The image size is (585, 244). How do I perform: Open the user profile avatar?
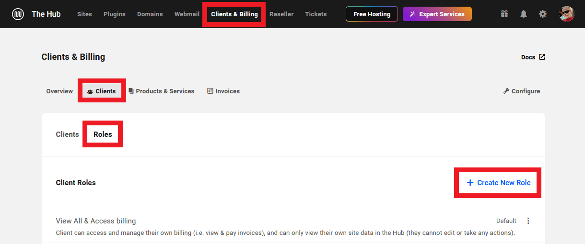tap(567, 14)
